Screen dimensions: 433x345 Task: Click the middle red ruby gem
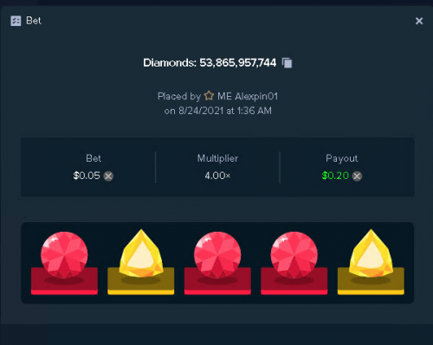pyautogui.click(x=217, y=255)
